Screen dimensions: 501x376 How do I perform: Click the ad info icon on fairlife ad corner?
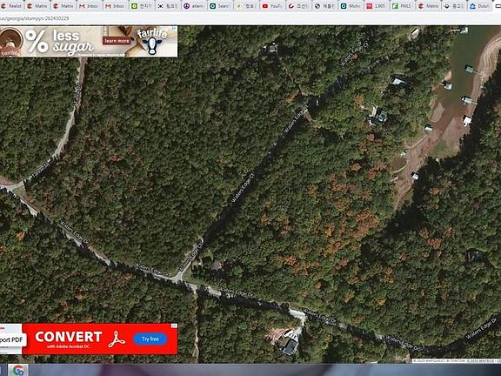click(175, 29)
